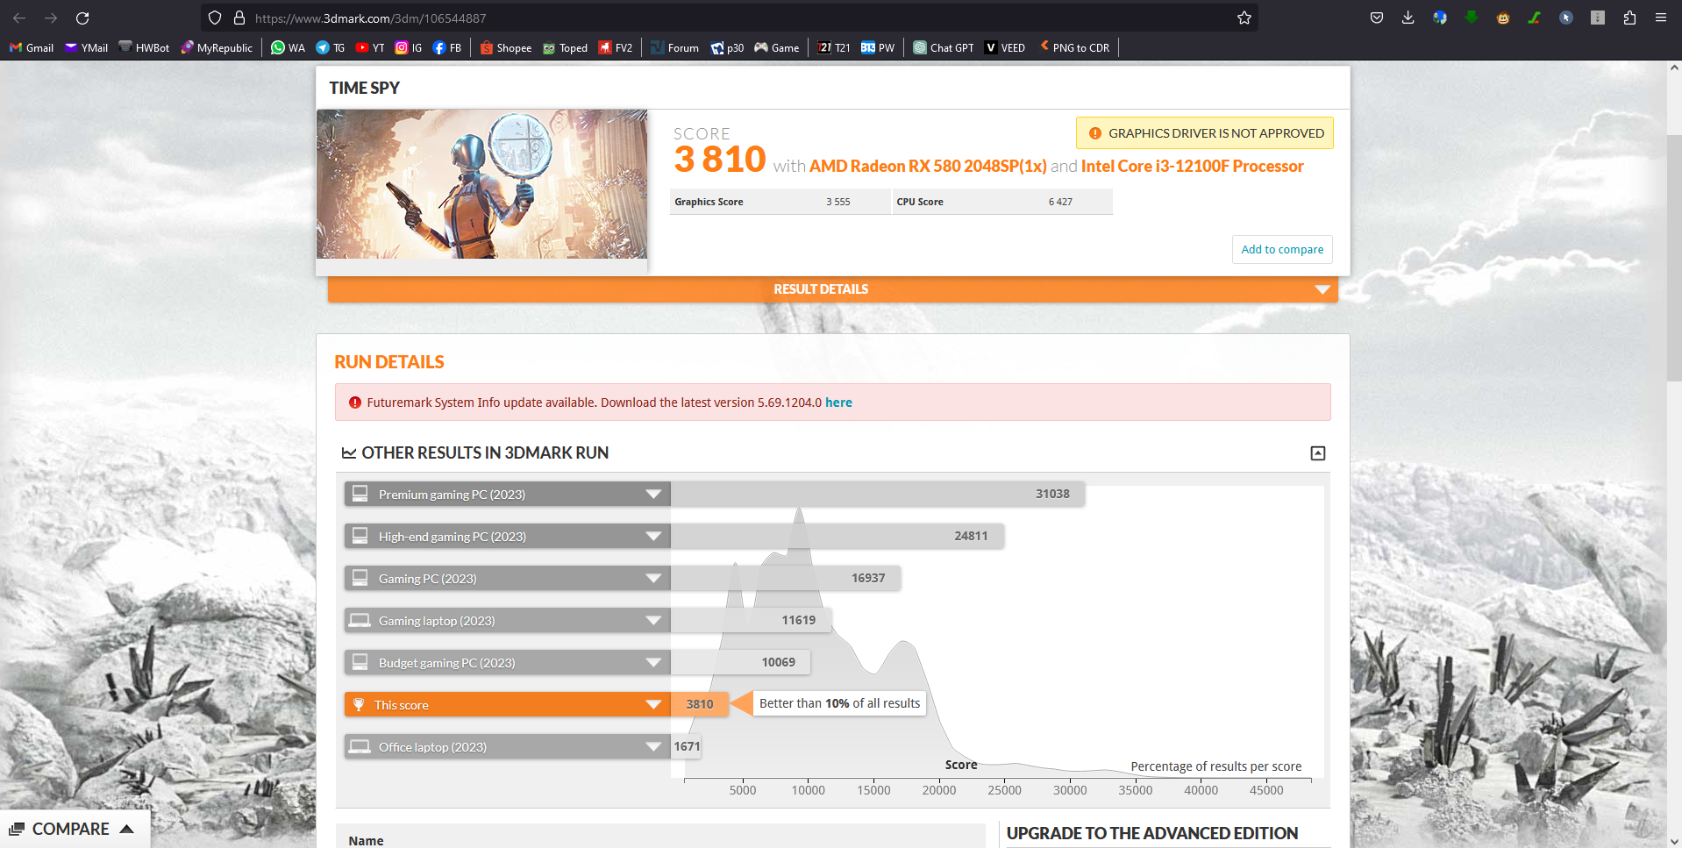Open the hamburger application menu
Viewport: 1682px width, 848px height.
[1661, 18]
